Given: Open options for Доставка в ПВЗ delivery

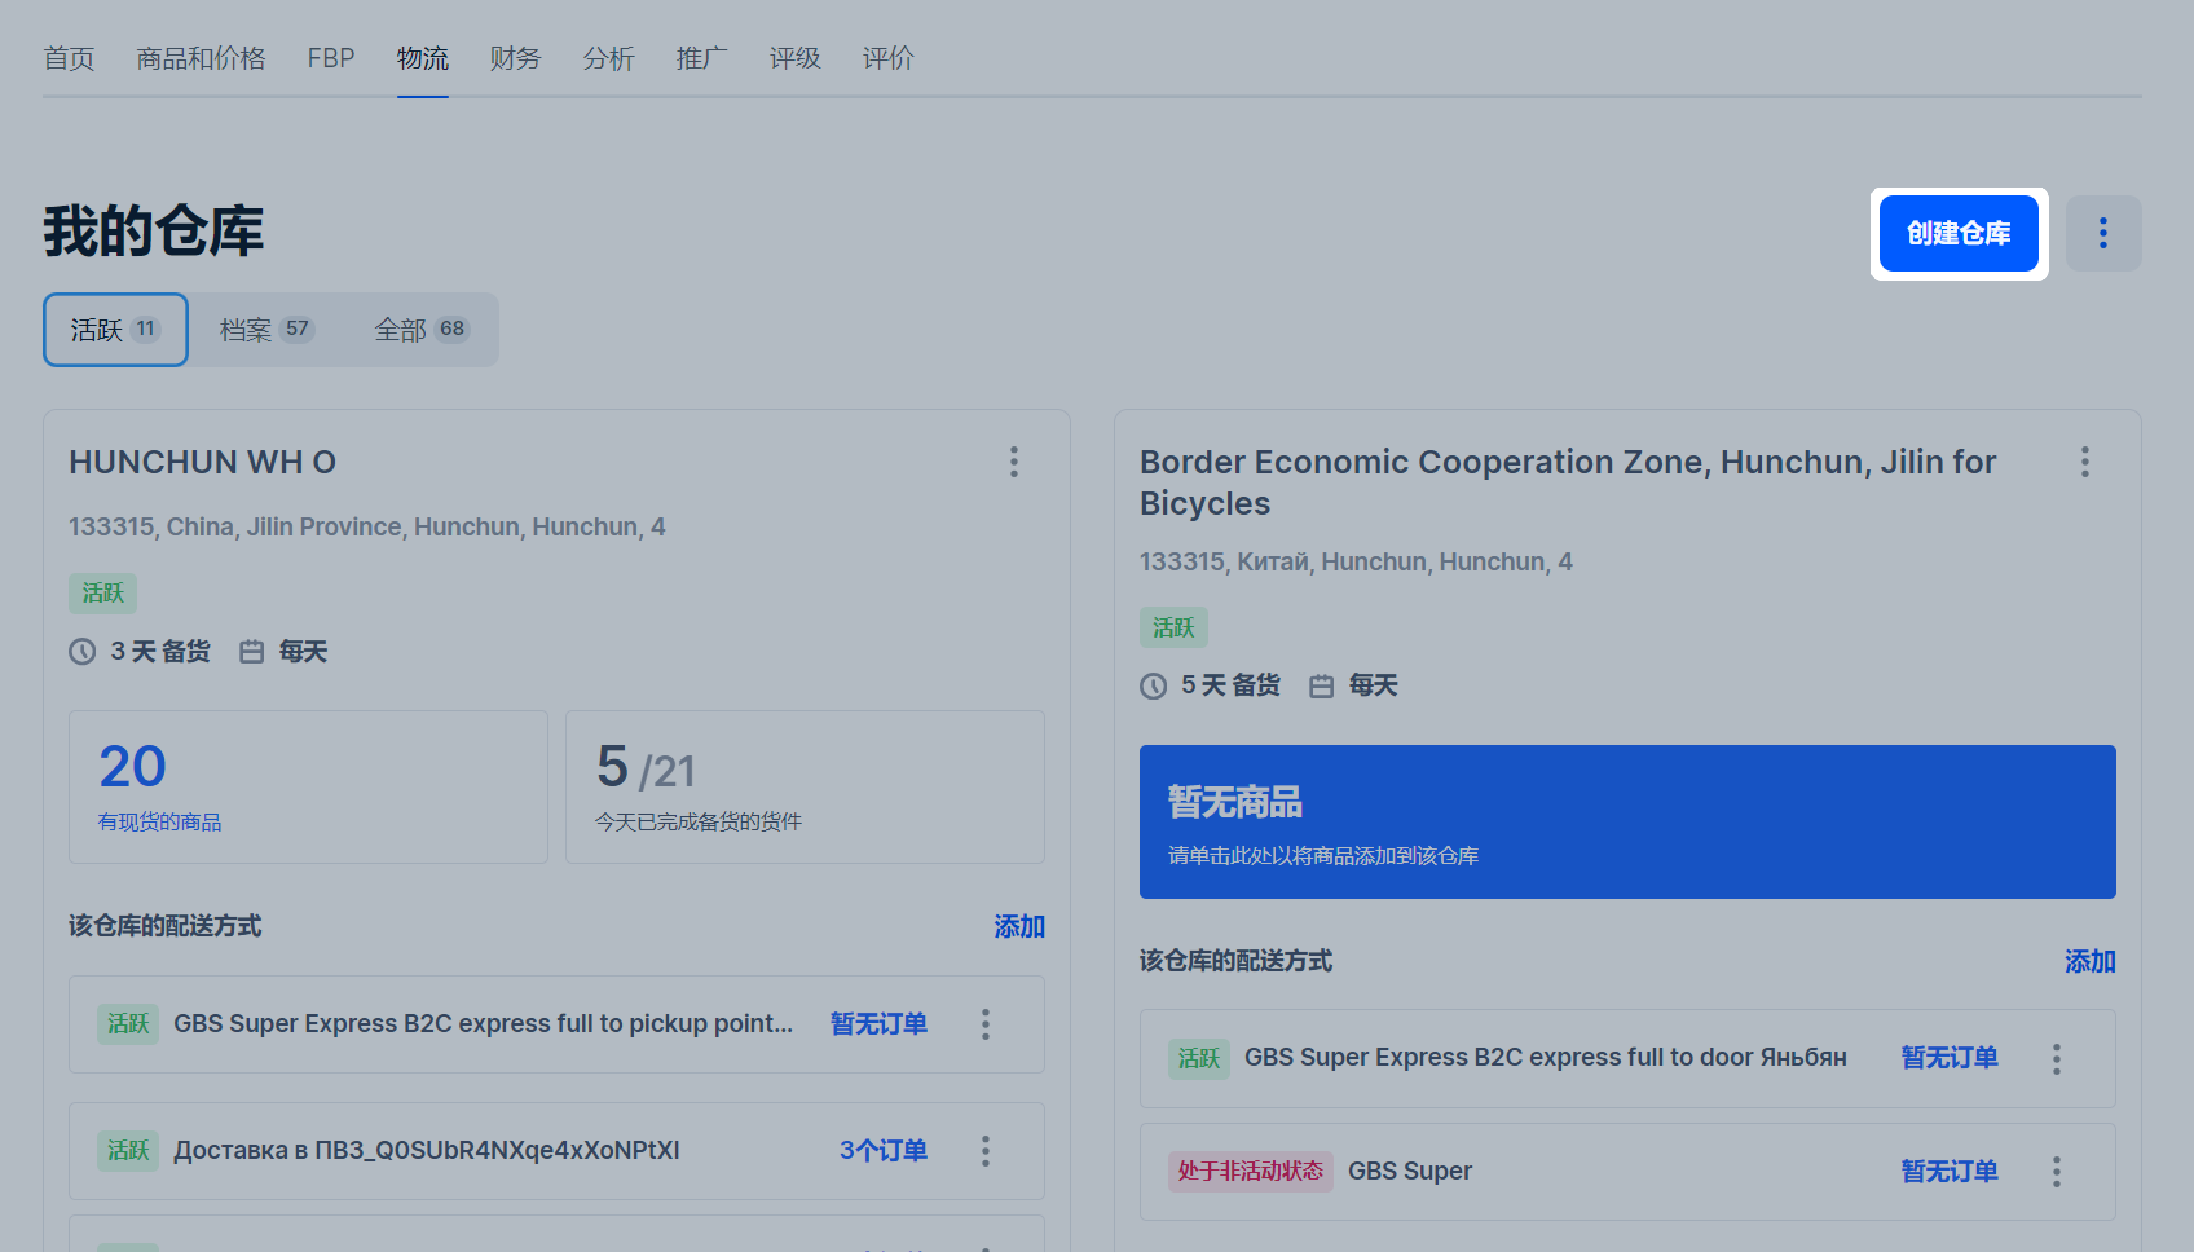Looking at the screenshot, I should pos(986,1150).
